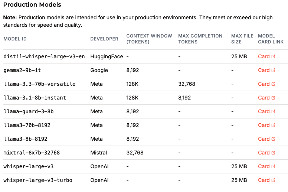Click 32,768 context window for mixtral

point(135,153)
